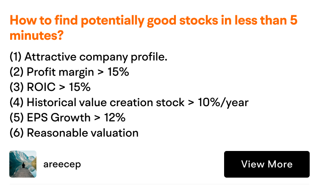
Task: Select the 'Attractive company profile' line
Action: pyautogui.click(x=89, y=57)
